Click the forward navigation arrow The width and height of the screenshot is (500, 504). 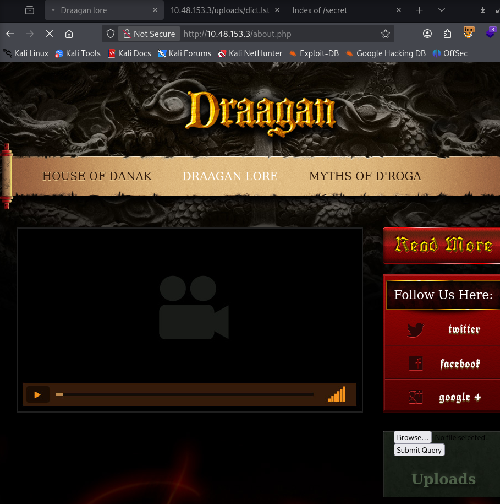click(30, 34)
